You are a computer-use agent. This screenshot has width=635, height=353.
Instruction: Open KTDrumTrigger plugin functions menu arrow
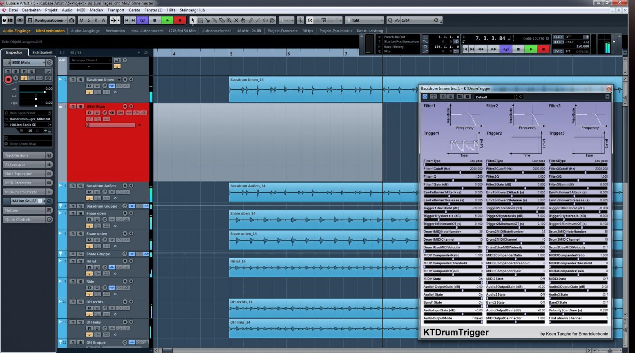tap(607, 97)
